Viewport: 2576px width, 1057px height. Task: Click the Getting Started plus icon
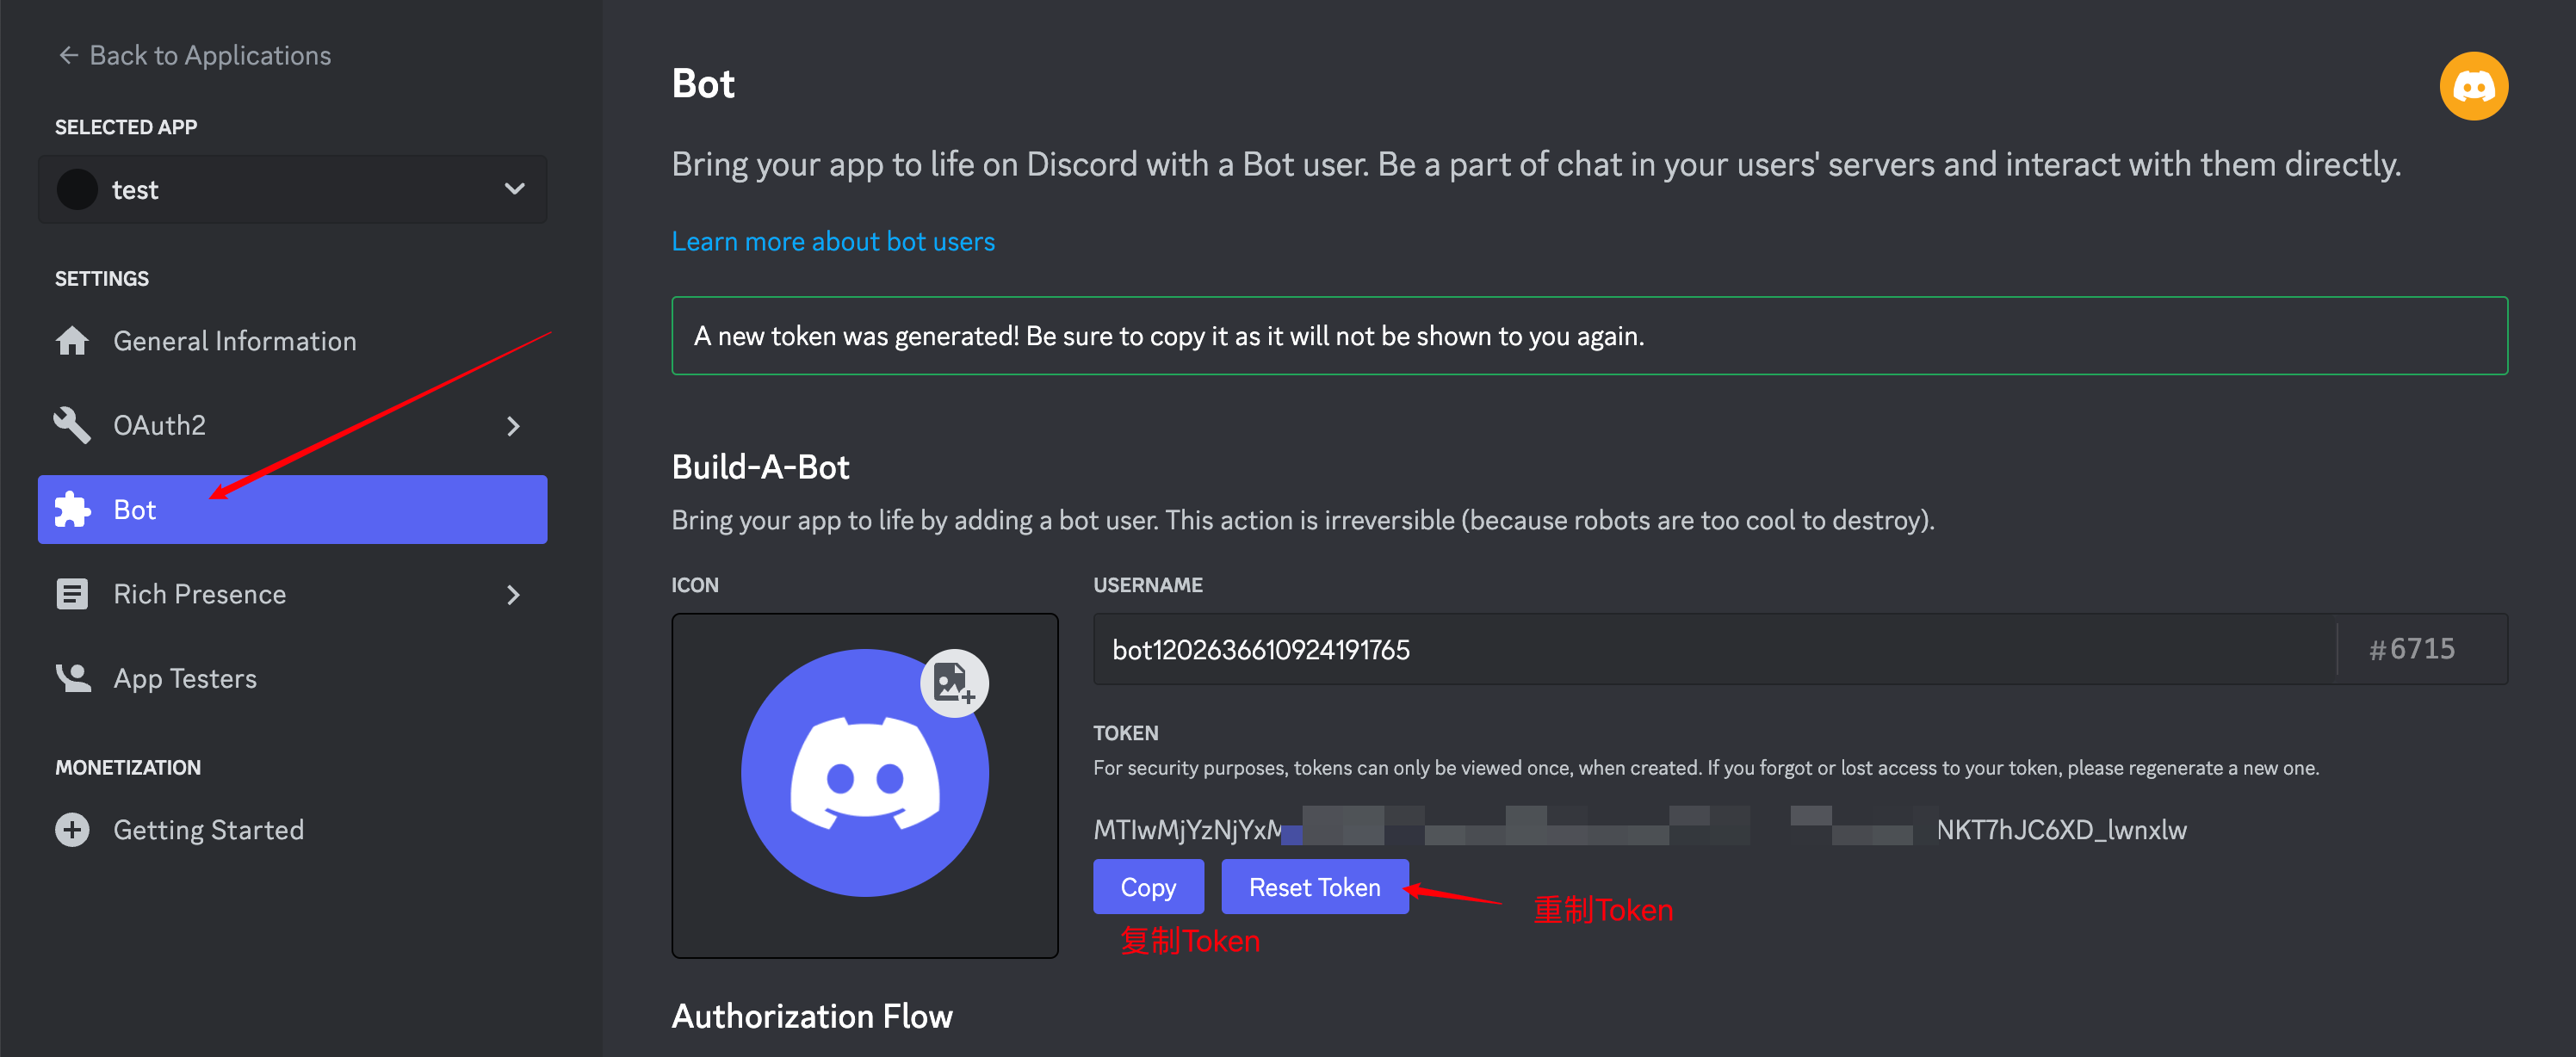(72, 830)
